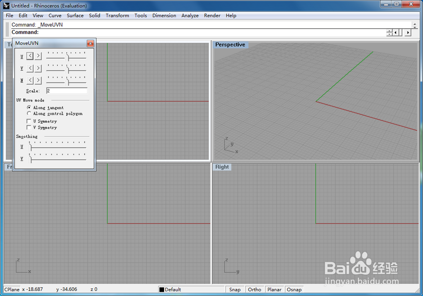Open the Analyze menu
The width and height of the screenshot is (423, 296).
[190, 15]
